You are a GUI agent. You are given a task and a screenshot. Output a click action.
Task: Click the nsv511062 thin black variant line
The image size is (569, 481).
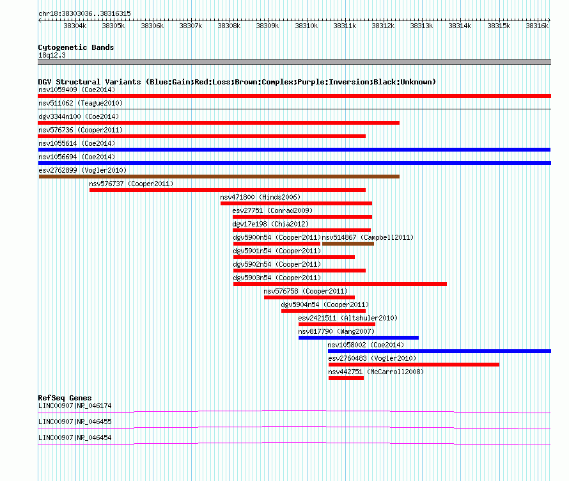pyautogui.click(x=294, y=109)
